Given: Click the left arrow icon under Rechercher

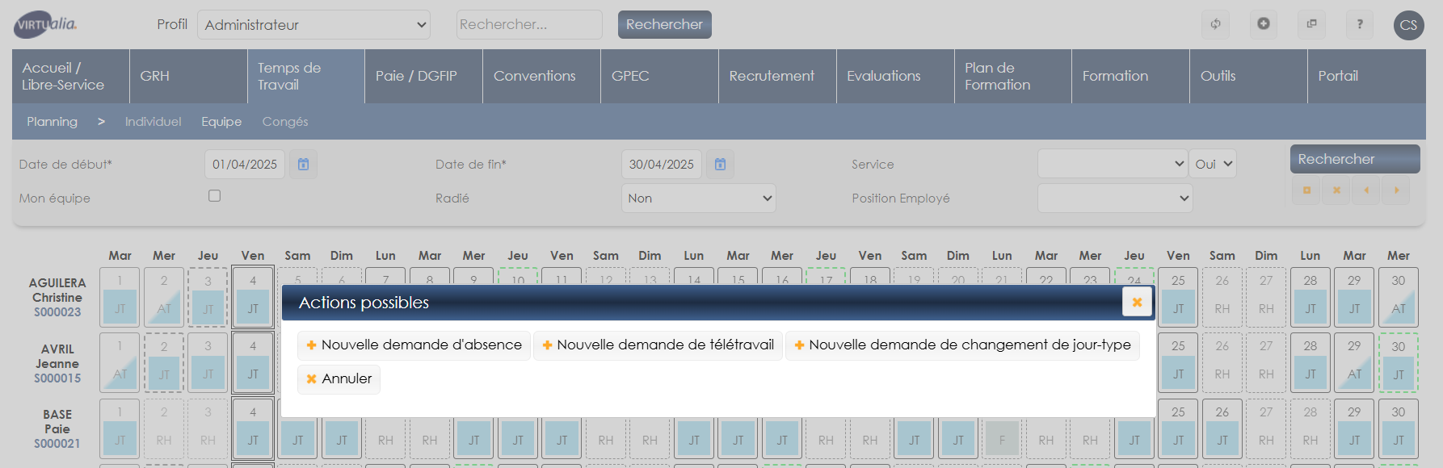Looking at the screenshot, I should pyautogui.click(x=1366, y=190).
